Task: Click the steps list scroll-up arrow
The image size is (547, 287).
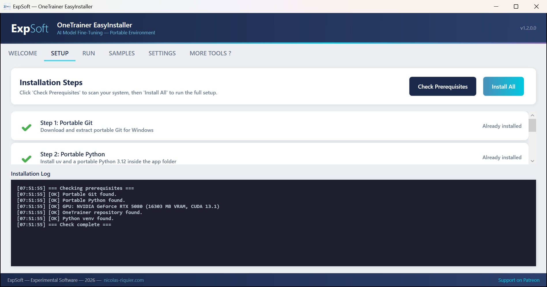Action: coord(532,115)
